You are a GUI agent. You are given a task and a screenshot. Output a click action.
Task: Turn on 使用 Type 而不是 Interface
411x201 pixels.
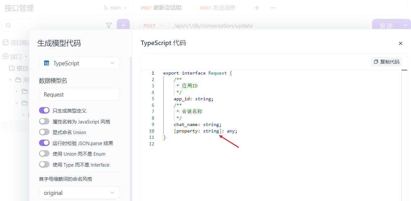coord(44,164)
